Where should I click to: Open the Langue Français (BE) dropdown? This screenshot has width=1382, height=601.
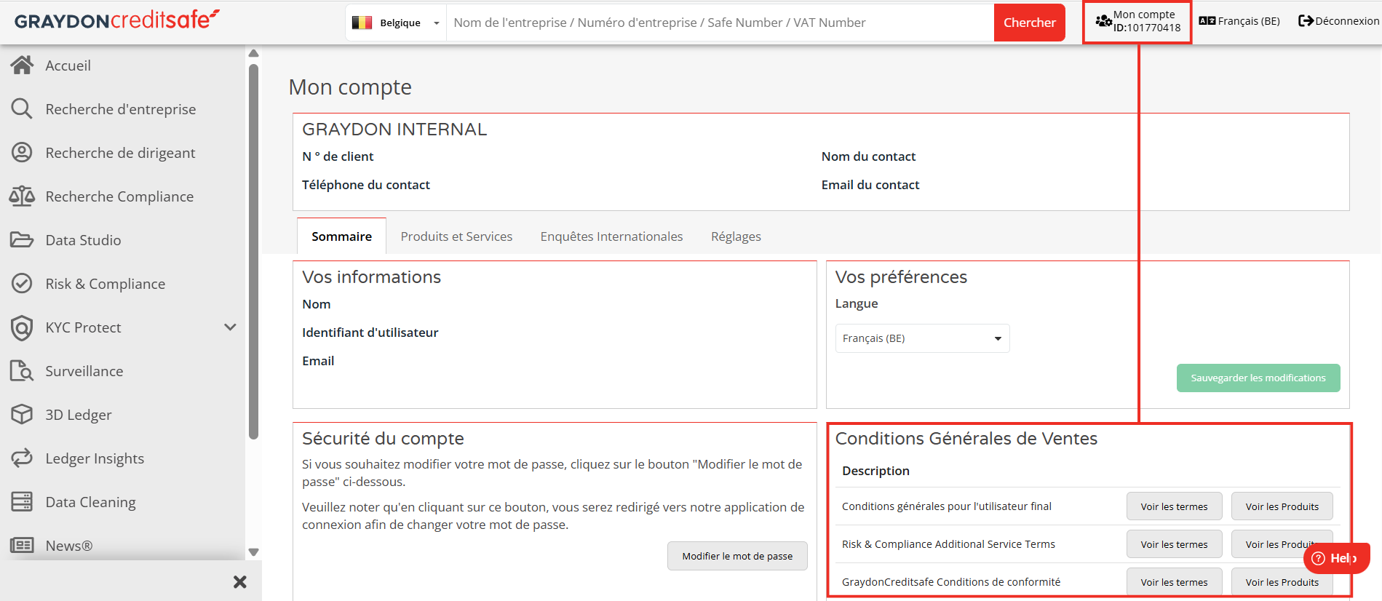pos(922,338)
